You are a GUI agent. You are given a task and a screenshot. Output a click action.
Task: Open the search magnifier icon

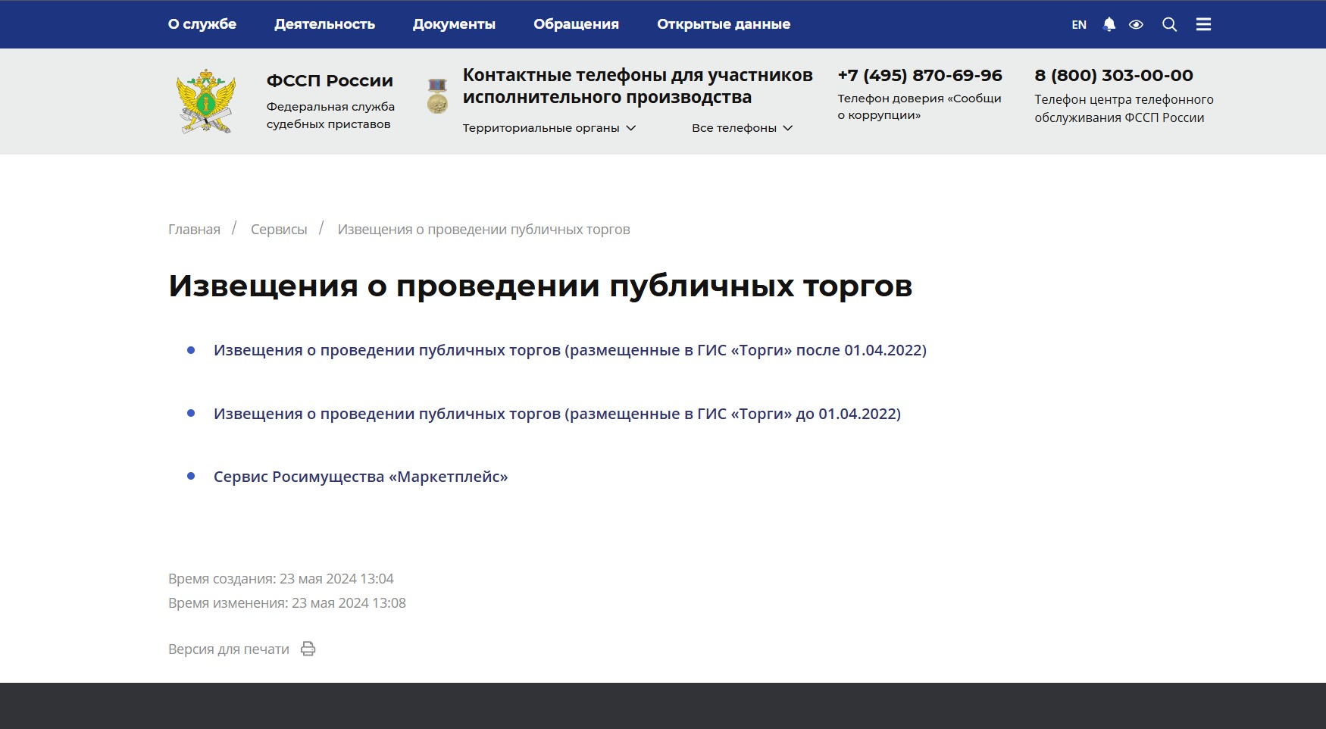[1169, 24]
